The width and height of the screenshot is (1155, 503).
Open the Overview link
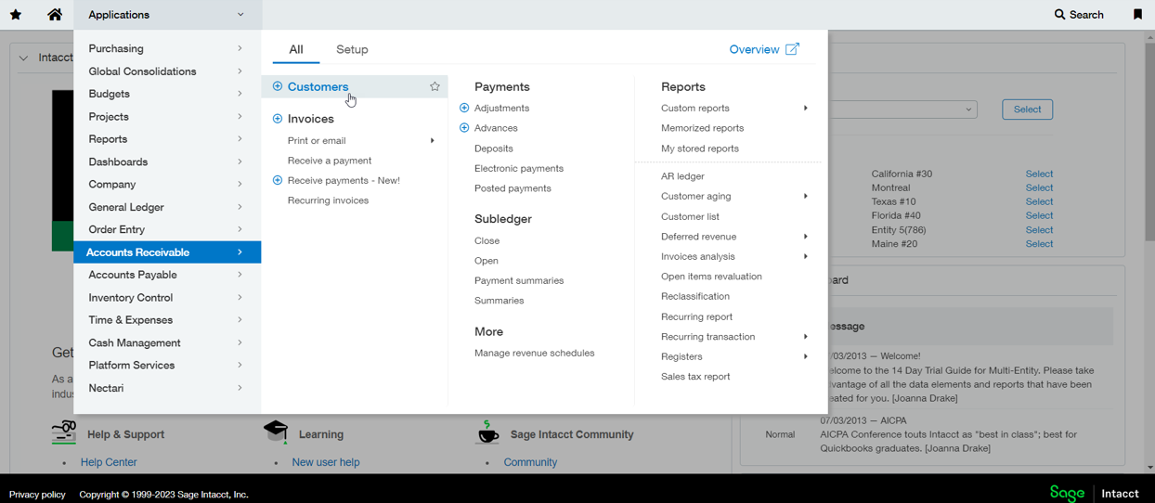coord(763,49)
